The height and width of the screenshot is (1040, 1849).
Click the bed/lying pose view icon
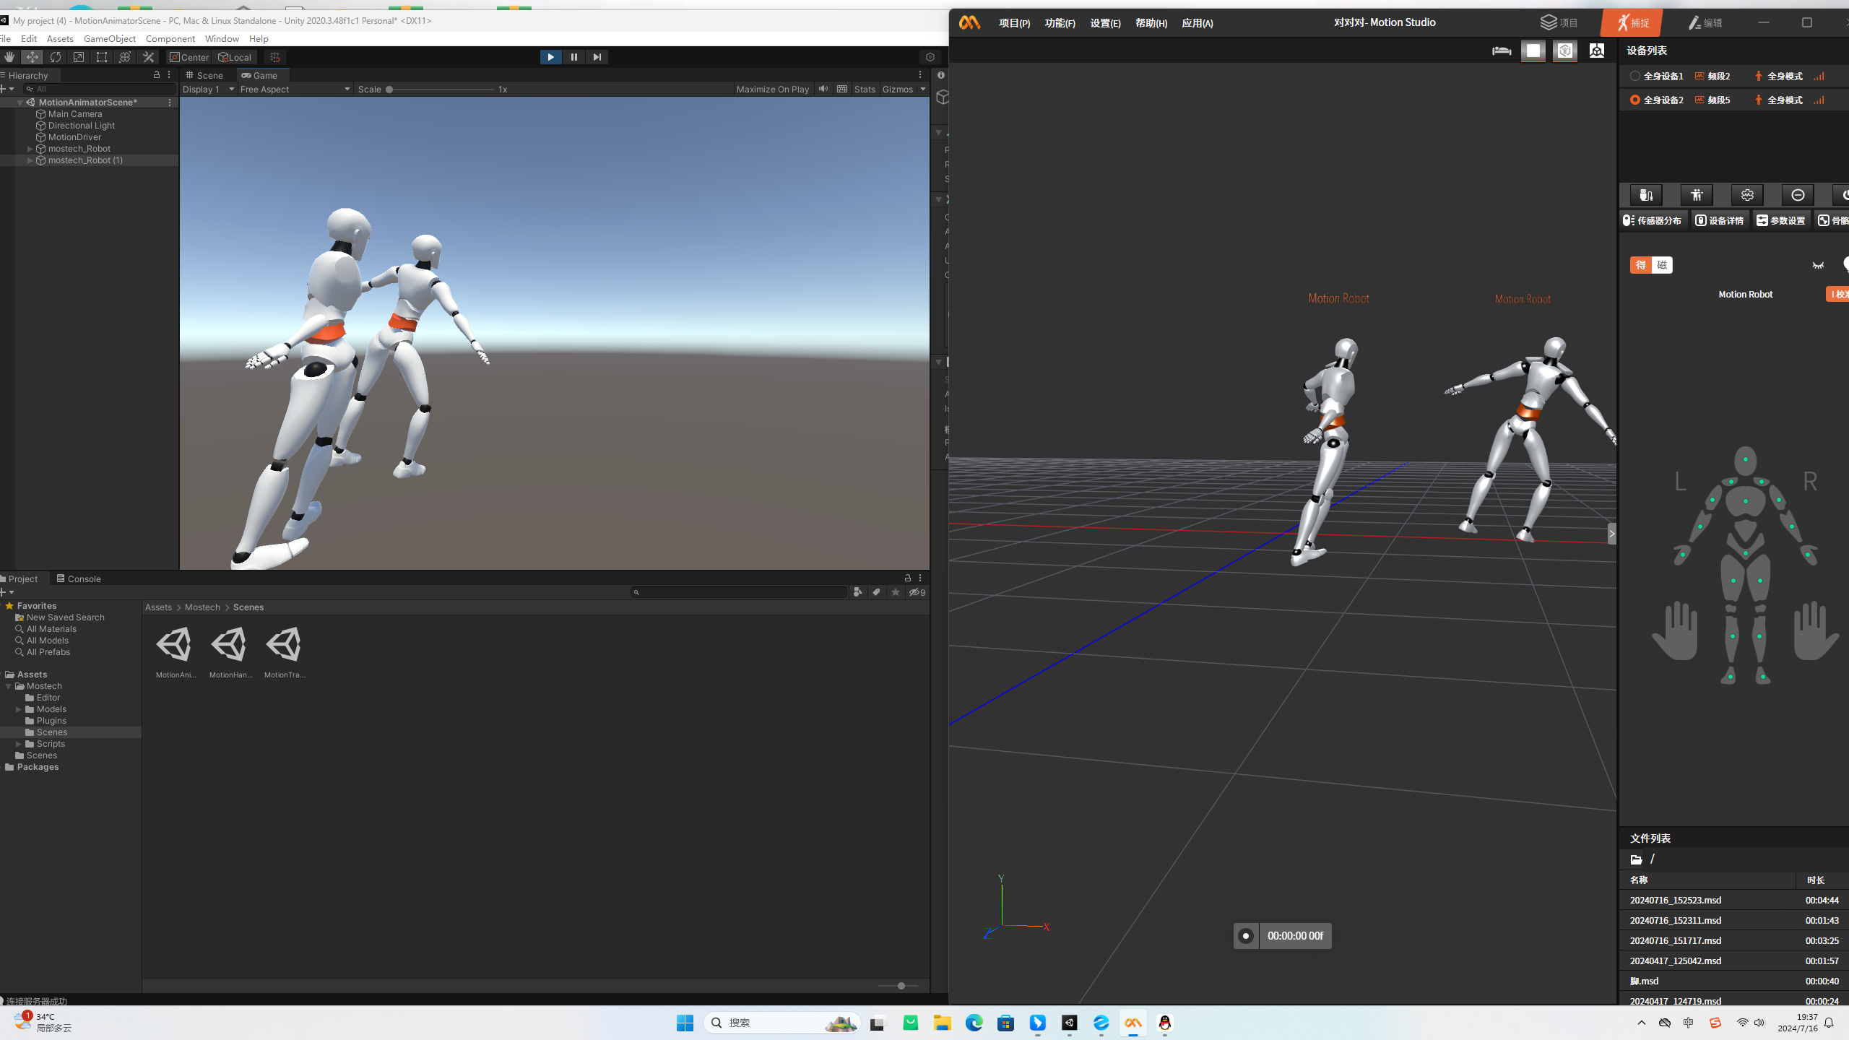[x=1502, y=51]
